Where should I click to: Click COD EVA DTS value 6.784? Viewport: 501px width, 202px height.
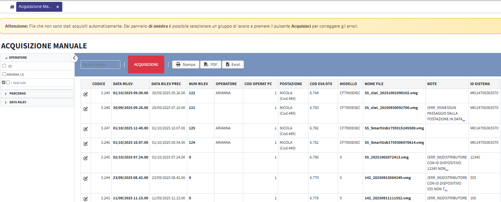point(314,93)
